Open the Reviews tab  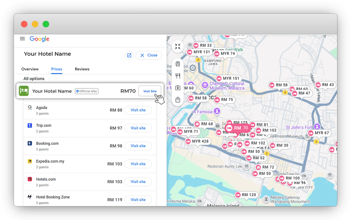82,69
